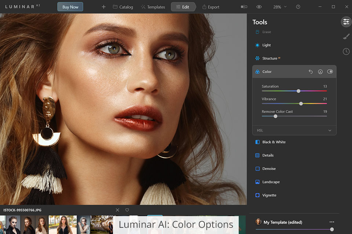Screen dimensions: 352x234
Task: Open My Template three-dots menu
Action: click(332, 222)
